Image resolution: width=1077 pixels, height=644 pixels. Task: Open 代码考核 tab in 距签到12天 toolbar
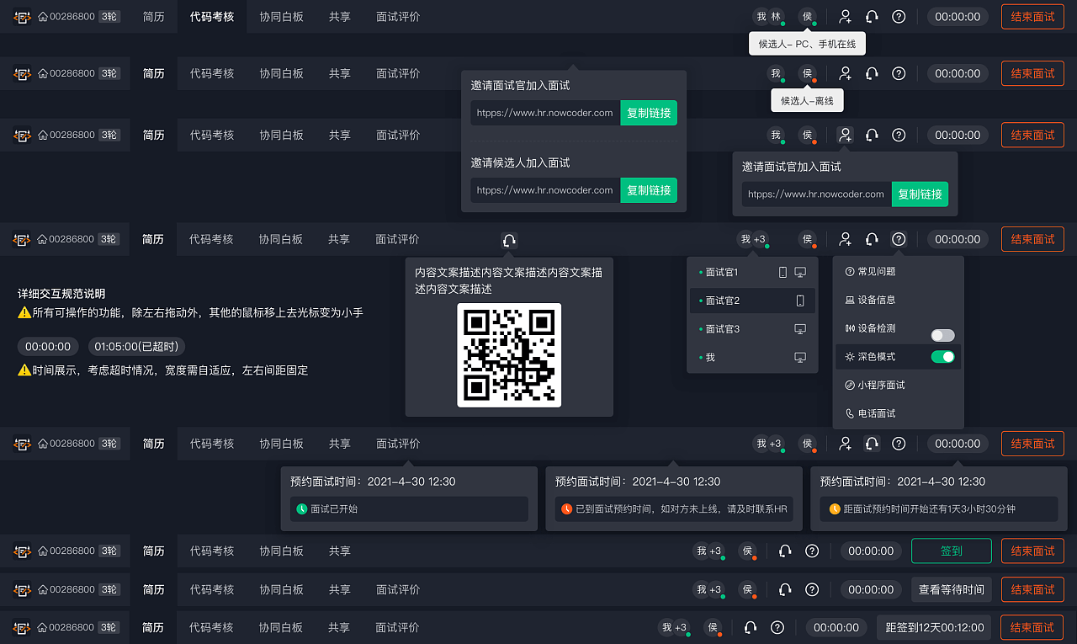click(x=212, y=627)
